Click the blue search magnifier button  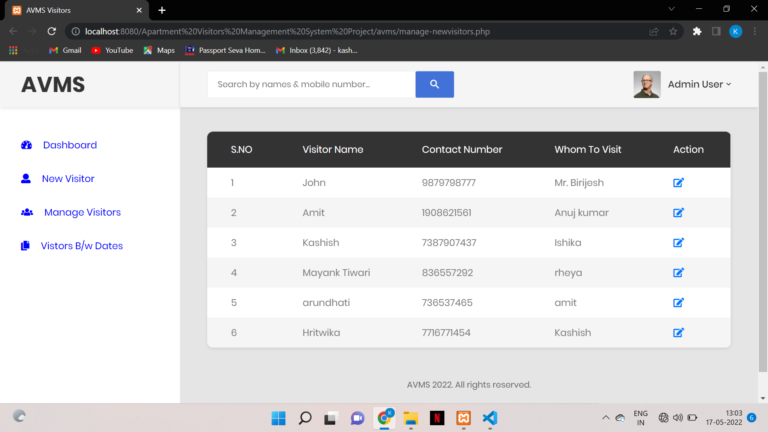pos(434,84)
